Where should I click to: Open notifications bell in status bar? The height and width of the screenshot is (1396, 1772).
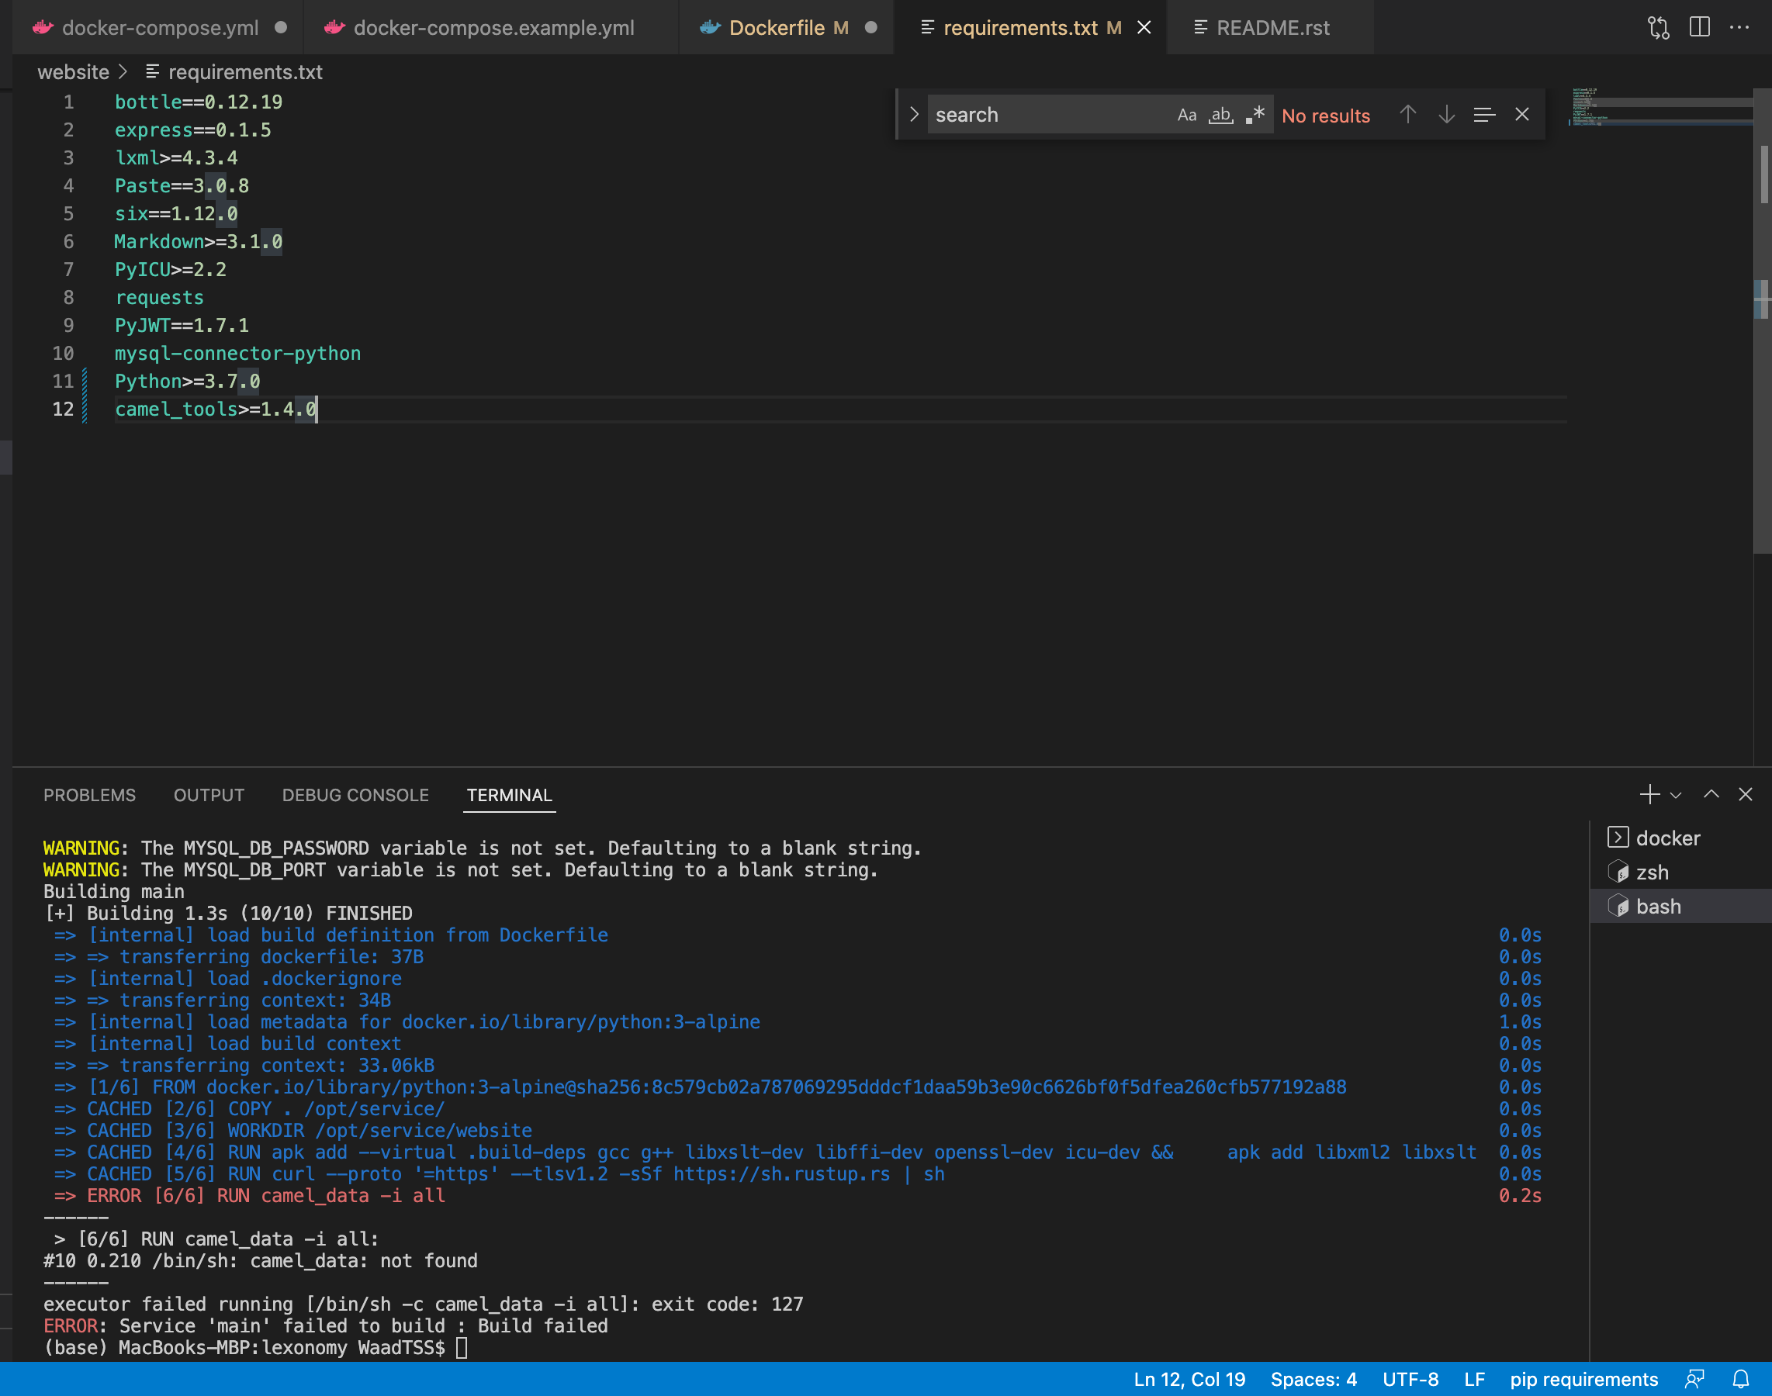pos(1741,1380)
